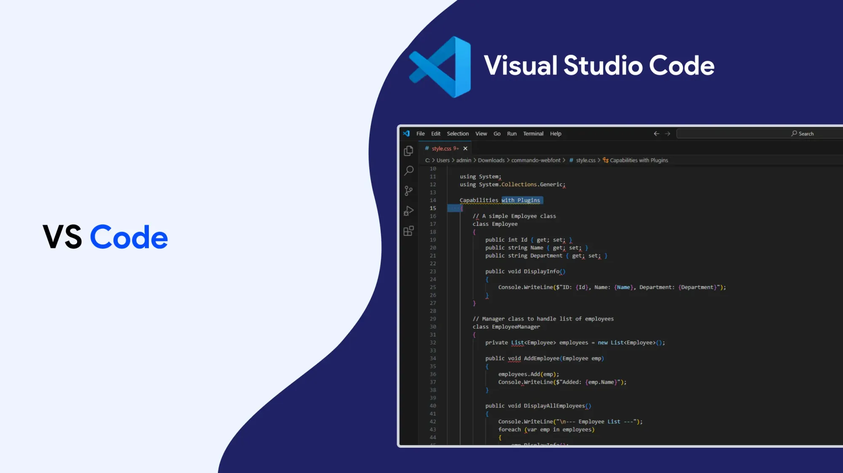Viewport: 843px width, 473px height.
Task: Open the Search view in activity bar
Action: pos(408,171)
